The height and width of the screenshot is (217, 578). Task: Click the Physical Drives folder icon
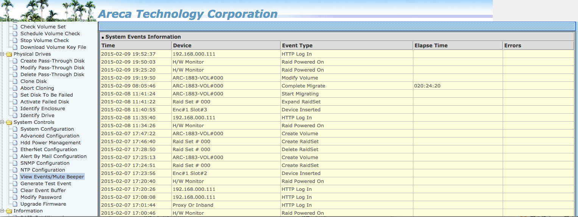[9, 54]
